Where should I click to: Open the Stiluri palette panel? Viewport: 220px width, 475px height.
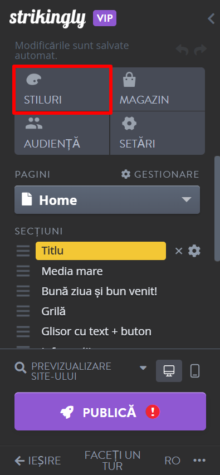click(x=62, y=89)
